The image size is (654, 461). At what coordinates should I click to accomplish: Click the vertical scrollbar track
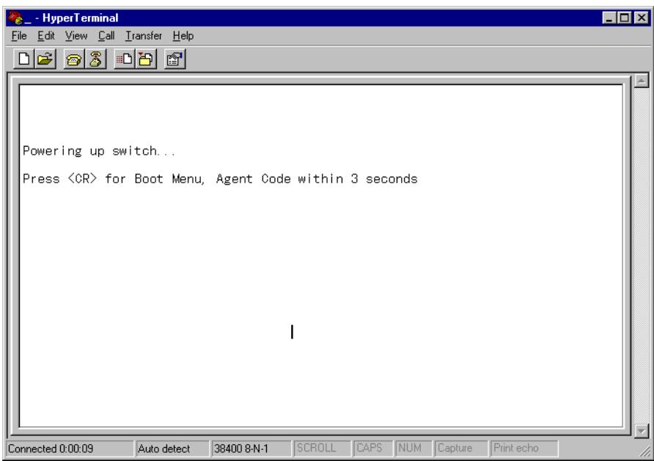[641, 256]
